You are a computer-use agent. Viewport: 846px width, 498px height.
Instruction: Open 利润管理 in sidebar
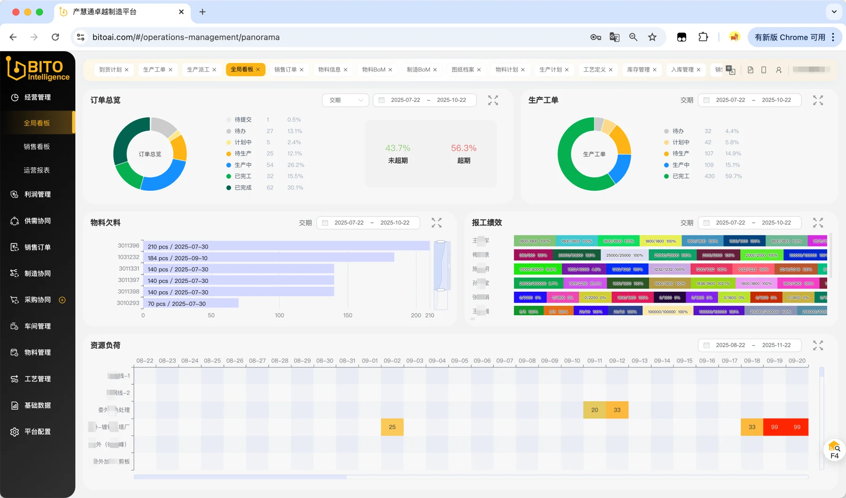pos(38,194)
